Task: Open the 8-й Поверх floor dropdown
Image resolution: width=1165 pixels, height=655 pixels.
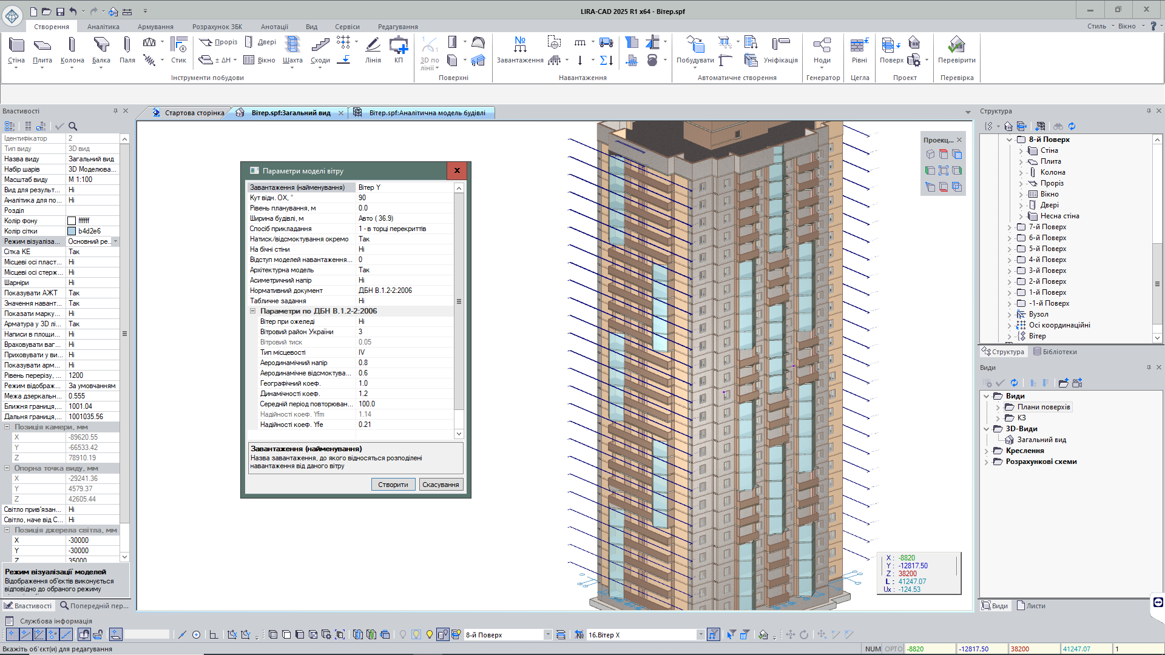Action: tap(547, 635)
